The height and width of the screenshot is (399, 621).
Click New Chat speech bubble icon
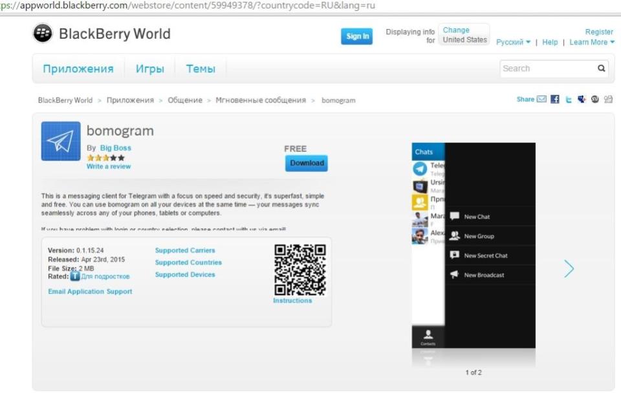[454, 216]
